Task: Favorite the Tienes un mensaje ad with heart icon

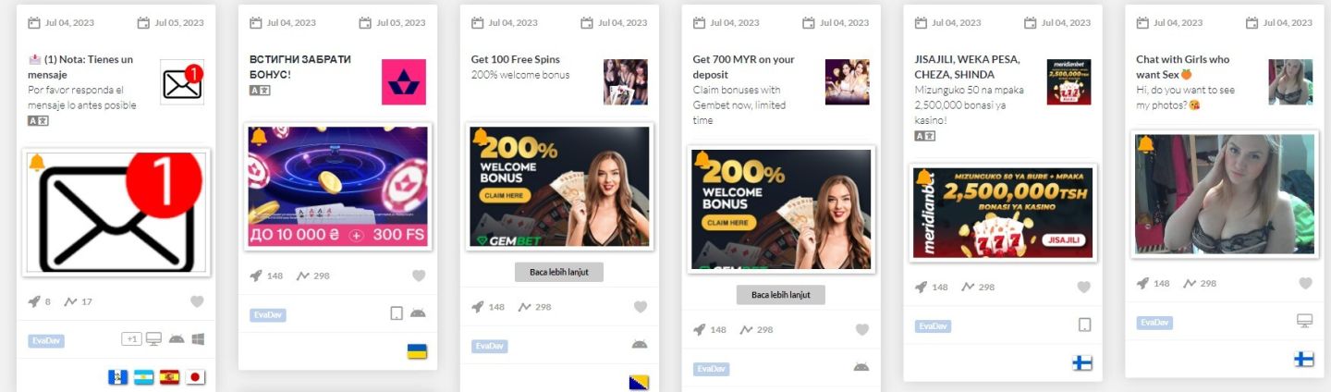Action: point(197,301)
